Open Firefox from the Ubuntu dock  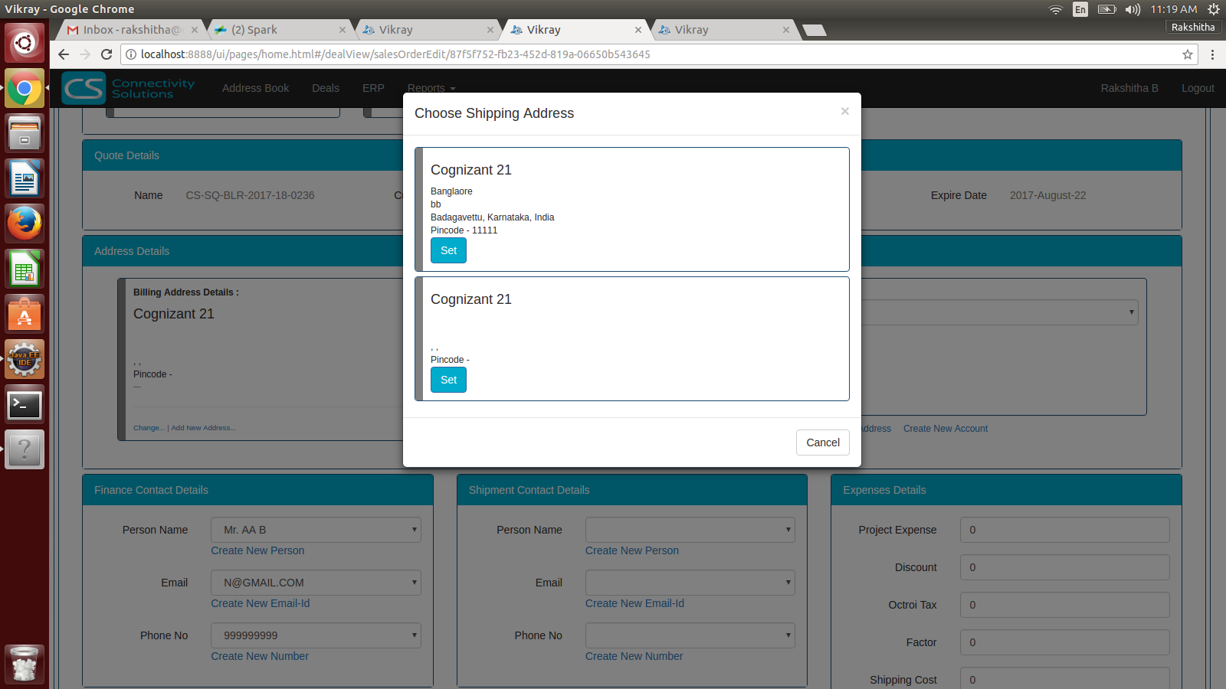25,224
